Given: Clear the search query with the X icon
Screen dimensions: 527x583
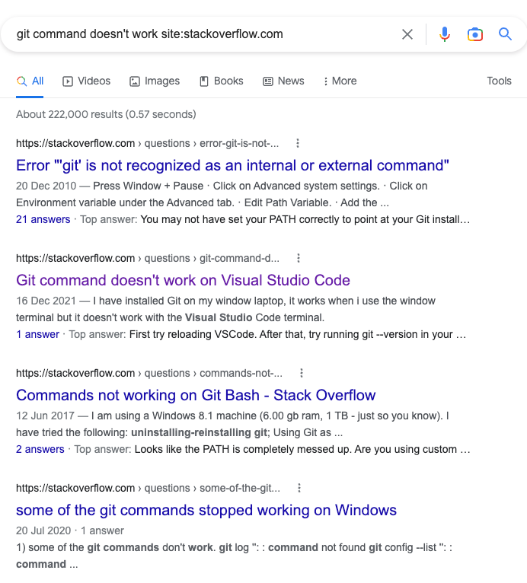Looking at the screenshot, I should point(407,34).
